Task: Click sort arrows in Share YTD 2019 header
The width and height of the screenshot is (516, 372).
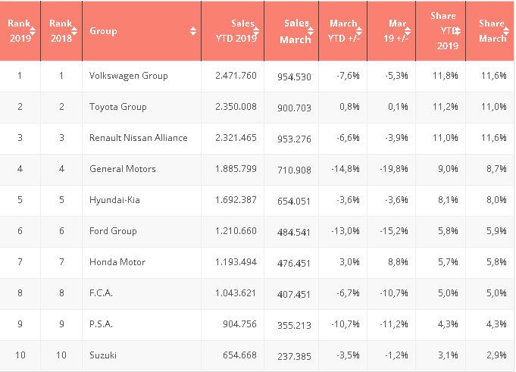Action: coord(459,31)
